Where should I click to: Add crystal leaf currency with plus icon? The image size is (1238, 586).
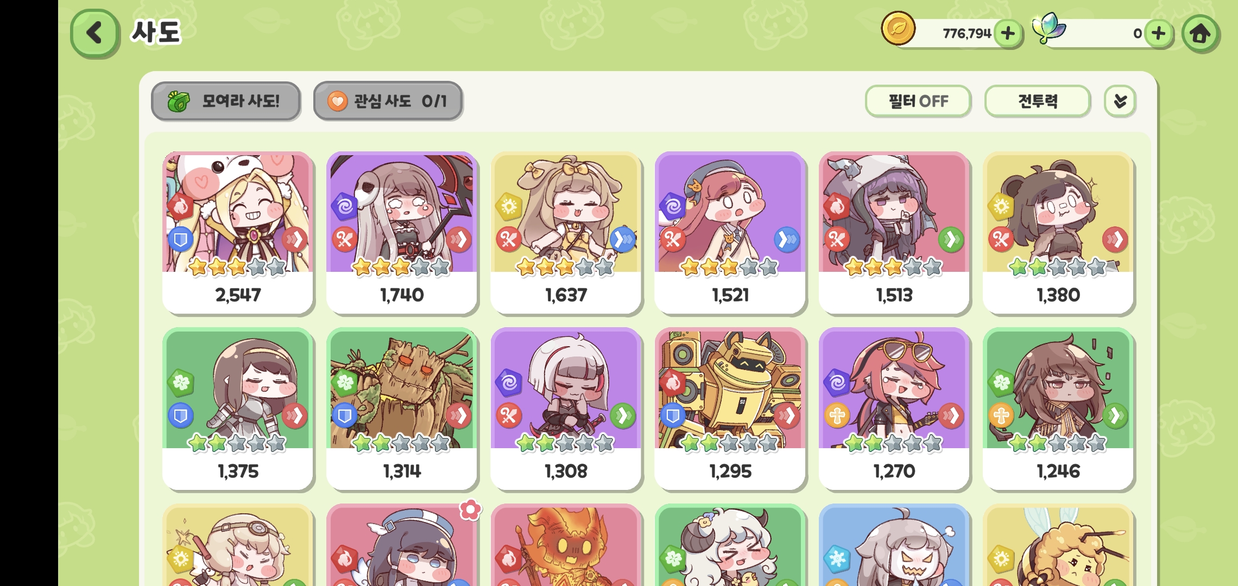point(1158,34)
